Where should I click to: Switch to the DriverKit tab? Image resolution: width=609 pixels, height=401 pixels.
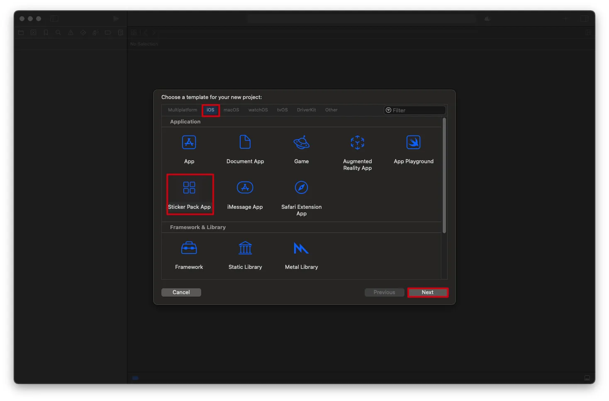point(306,110)
